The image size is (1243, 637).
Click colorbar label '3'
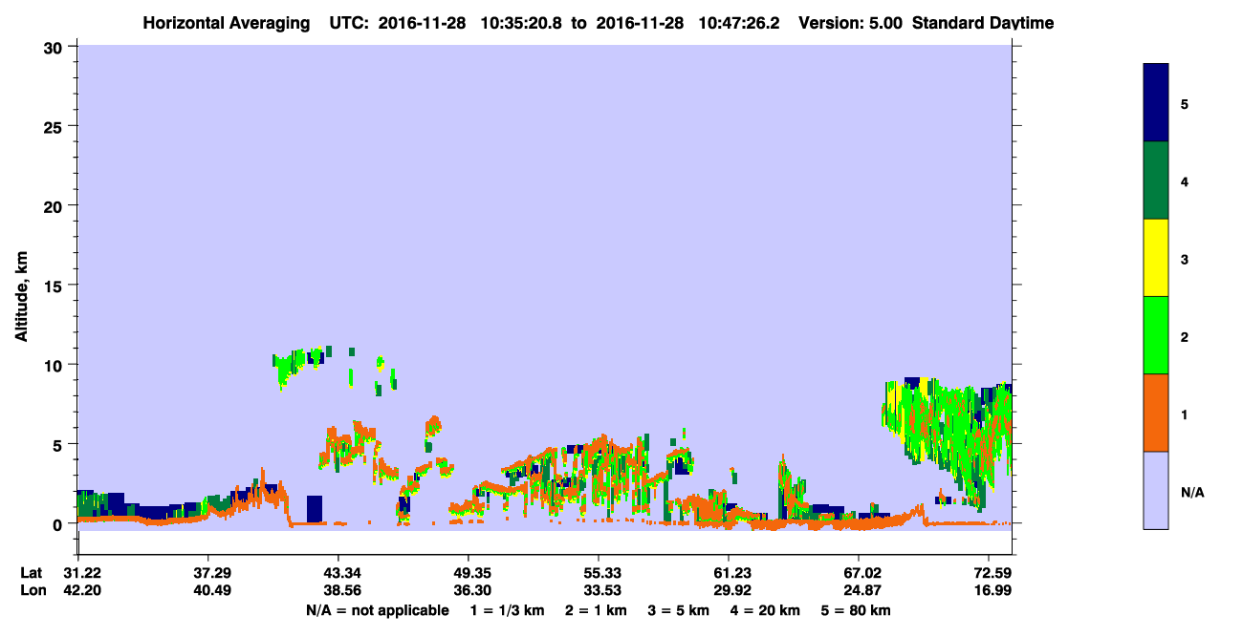point(1185,259)
